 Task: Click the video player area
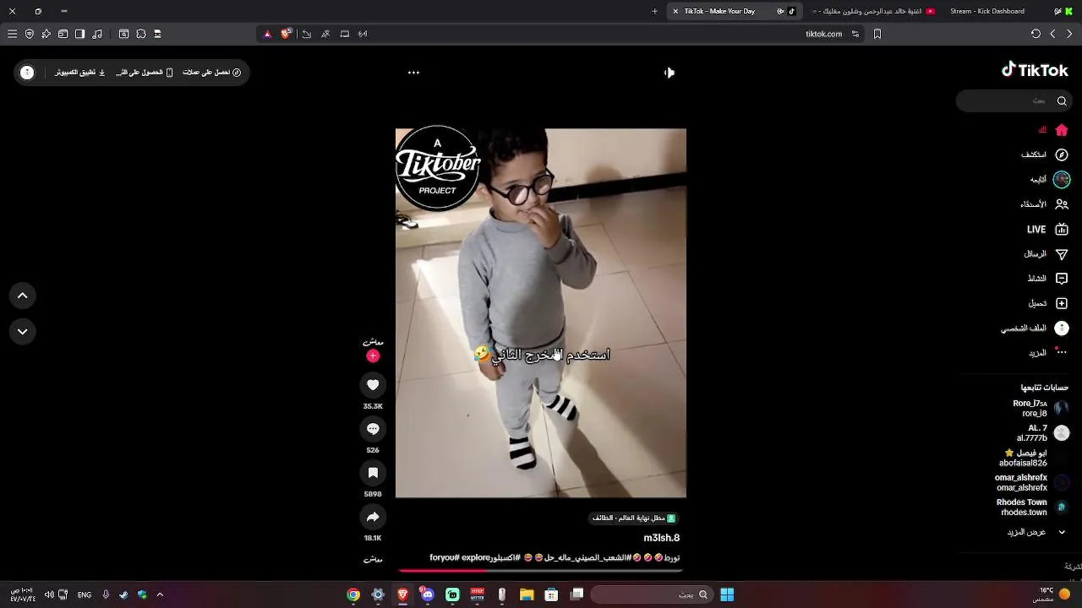tap(541, 313)
